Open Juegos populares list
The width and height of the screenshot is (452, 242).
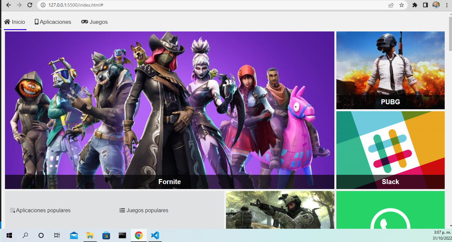(x=144, y=210)
